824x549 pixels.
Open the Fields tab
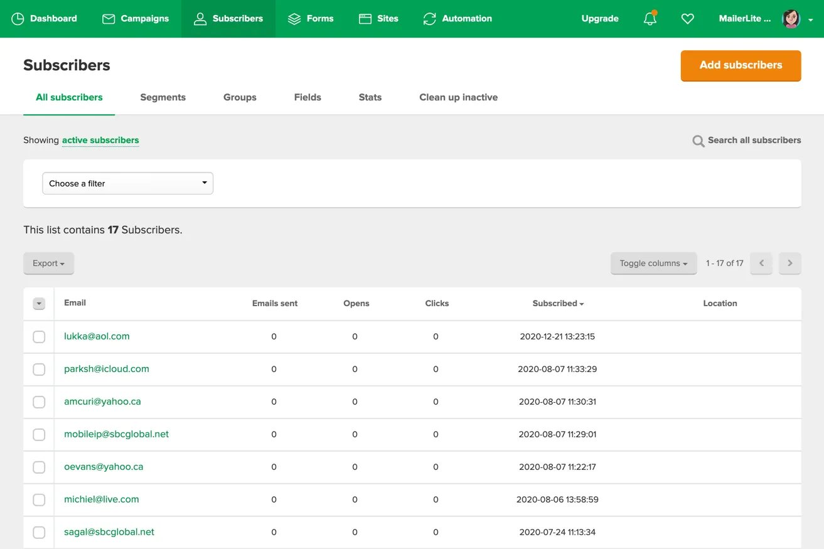coord(308,97)
